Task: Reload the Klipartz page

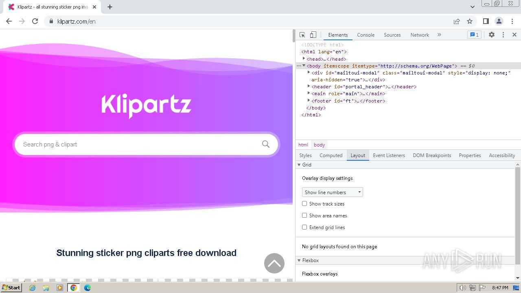Action: click(x=35, y=21)
